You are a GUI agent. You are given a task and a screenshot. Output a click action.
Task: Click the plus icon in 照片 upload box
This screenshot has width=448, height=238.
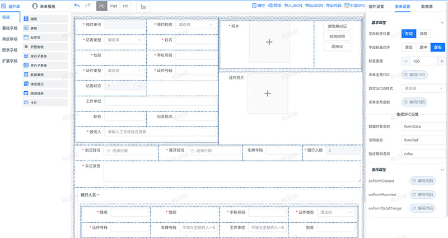point(269,42)
